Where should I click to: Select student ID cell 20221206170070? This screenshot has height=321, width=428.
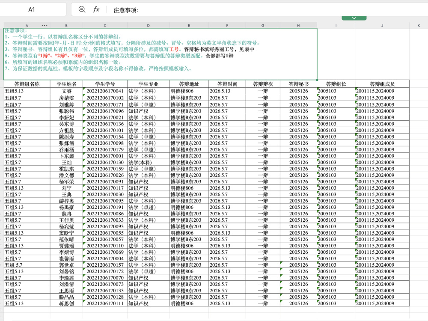tap(105, 278)
